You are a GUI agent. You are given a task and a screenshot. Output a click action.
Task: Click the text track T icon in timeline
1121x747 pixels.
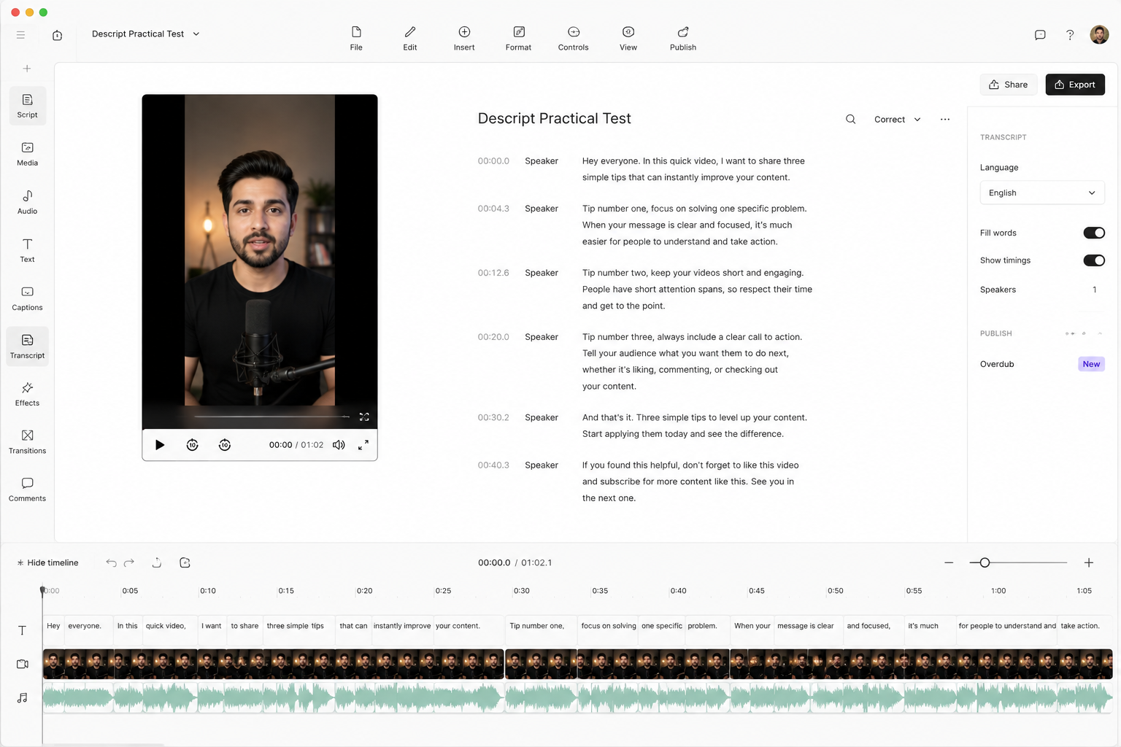[22, 630]
